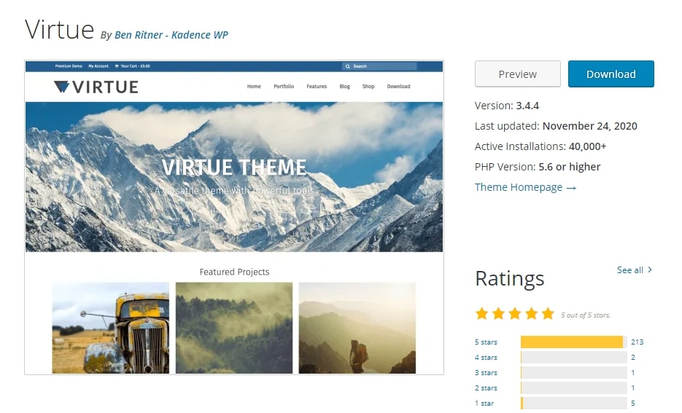
Task: Click the Ratings heading
Action: (509, 278)
